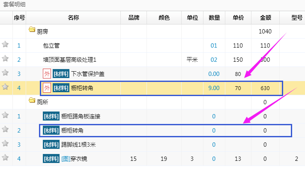Click 材料 tag on 厕所 橱柜转角
The width and height of the screenshot is (305, 169).
coord(51,130)
